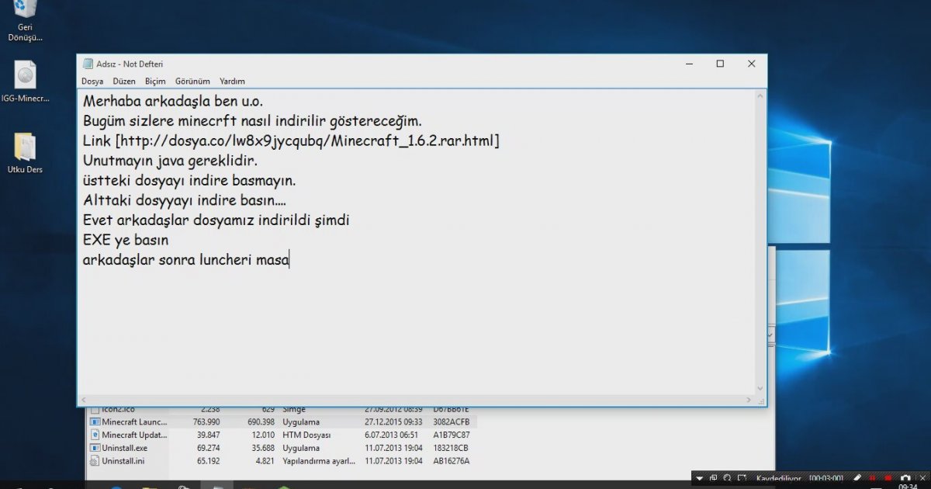Click the window capture mode icon in recorder
Viewport: 931px width, 489px height.
pos(714,478)
